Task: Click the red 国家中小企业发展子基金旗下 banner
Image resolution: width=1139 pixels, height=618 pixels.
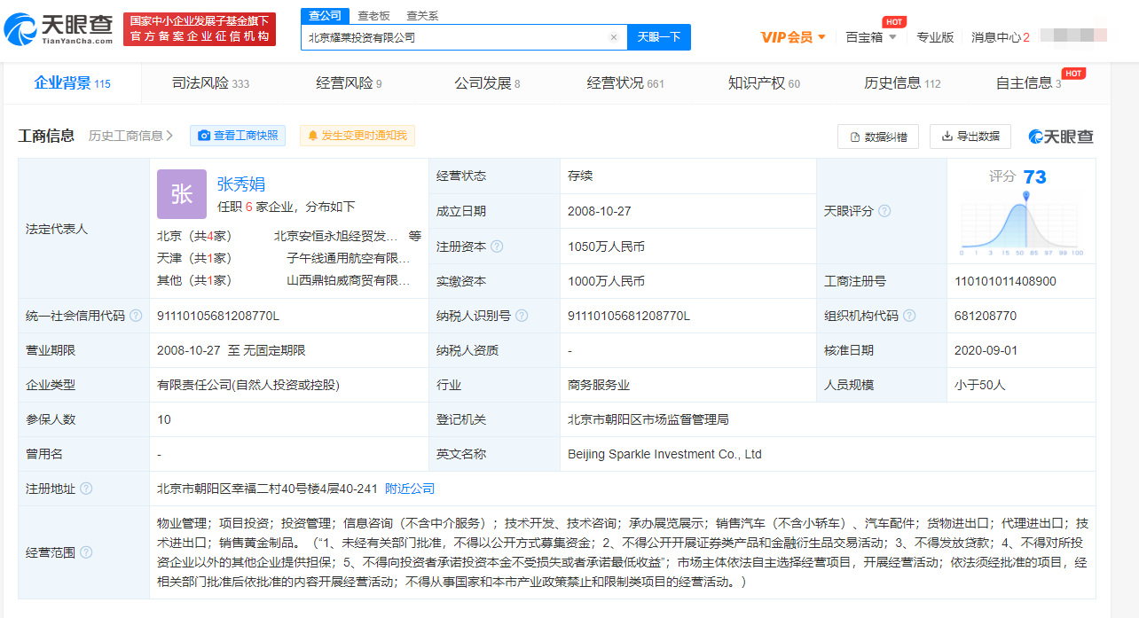Action: click(x=200, y=29)
